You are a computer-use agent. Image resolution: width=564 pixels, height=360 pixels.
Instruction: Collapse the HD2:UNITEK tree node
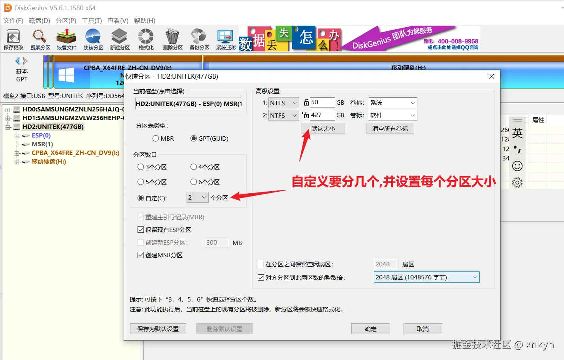pyautogui.click(x=8, y=127)
